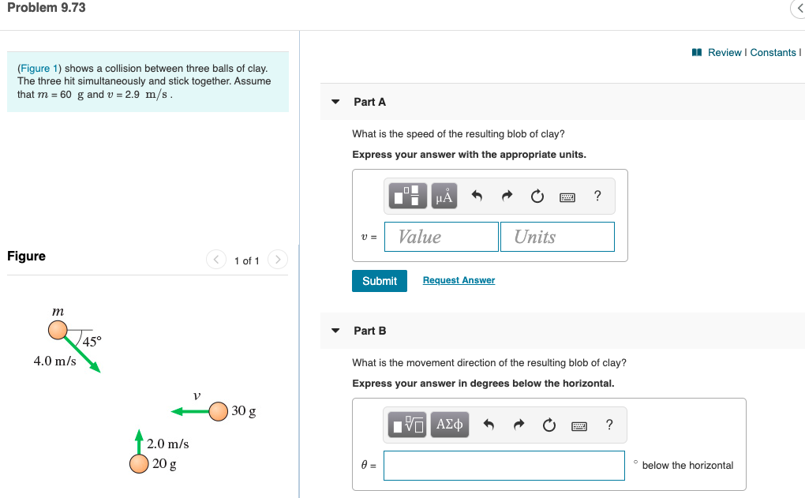This screenshot has width=805, height=498.
Task: Redo entry in Part A toolbar
Action: [x=507, y=196]
